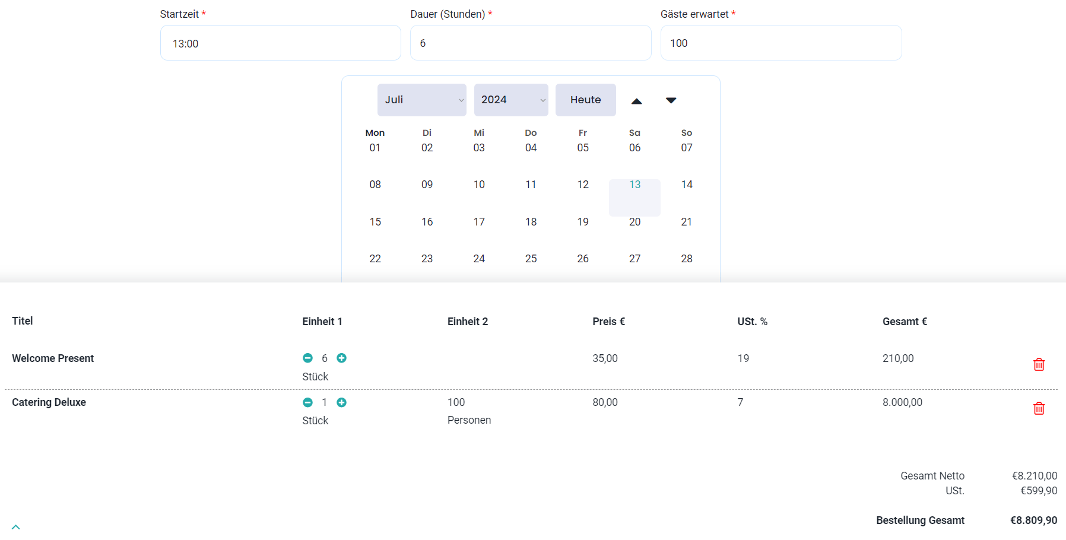The width and height of the screenshot is (1066, 540).
Task: Select calendar day 22
Action: [x=375, y=259]
